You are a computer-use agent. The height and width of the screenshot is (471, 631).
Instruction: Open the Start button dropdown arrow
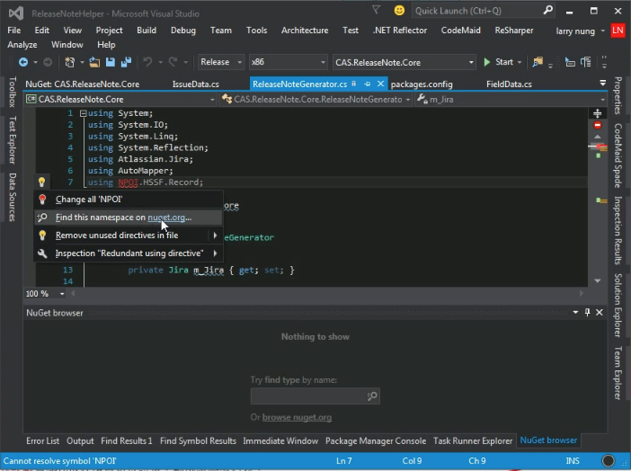(520, 62)
